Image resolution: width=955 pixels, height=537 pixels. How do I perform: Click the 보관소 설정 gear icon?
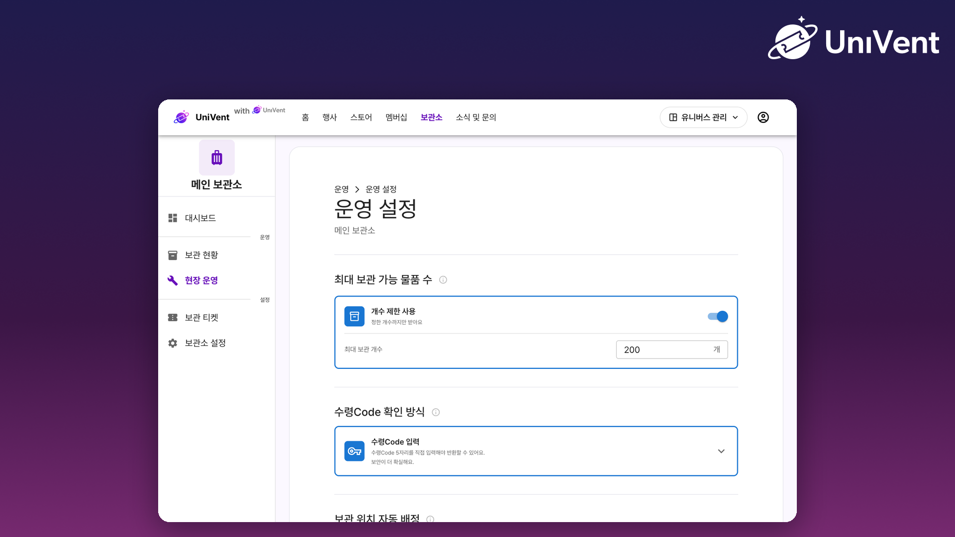[173, 343]
